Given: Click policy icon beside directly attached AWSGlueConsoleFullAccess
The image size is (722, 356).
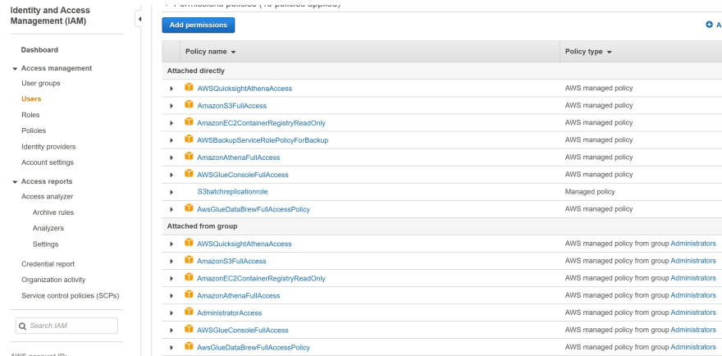Looking at the screenshot, I should click(x=189, y=174).
